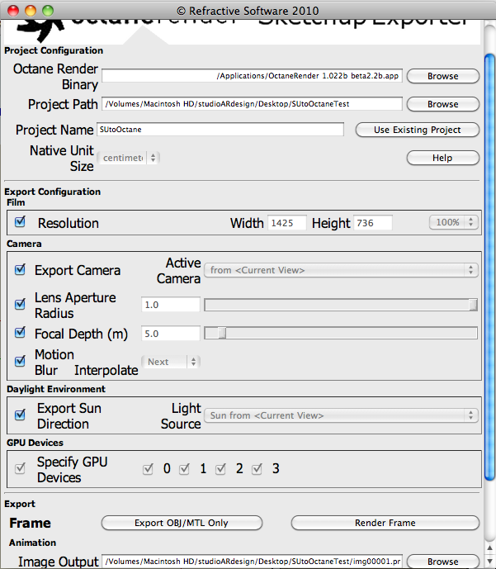This screenshot has width=496, height=569.
Task: Toggle the Resolution checkbox
Action: (x=21, y=221)
